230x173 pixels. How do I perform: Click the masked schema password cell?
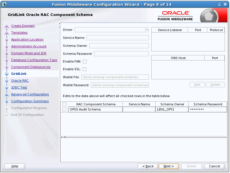pyautogui.click(x=208, y=109)
